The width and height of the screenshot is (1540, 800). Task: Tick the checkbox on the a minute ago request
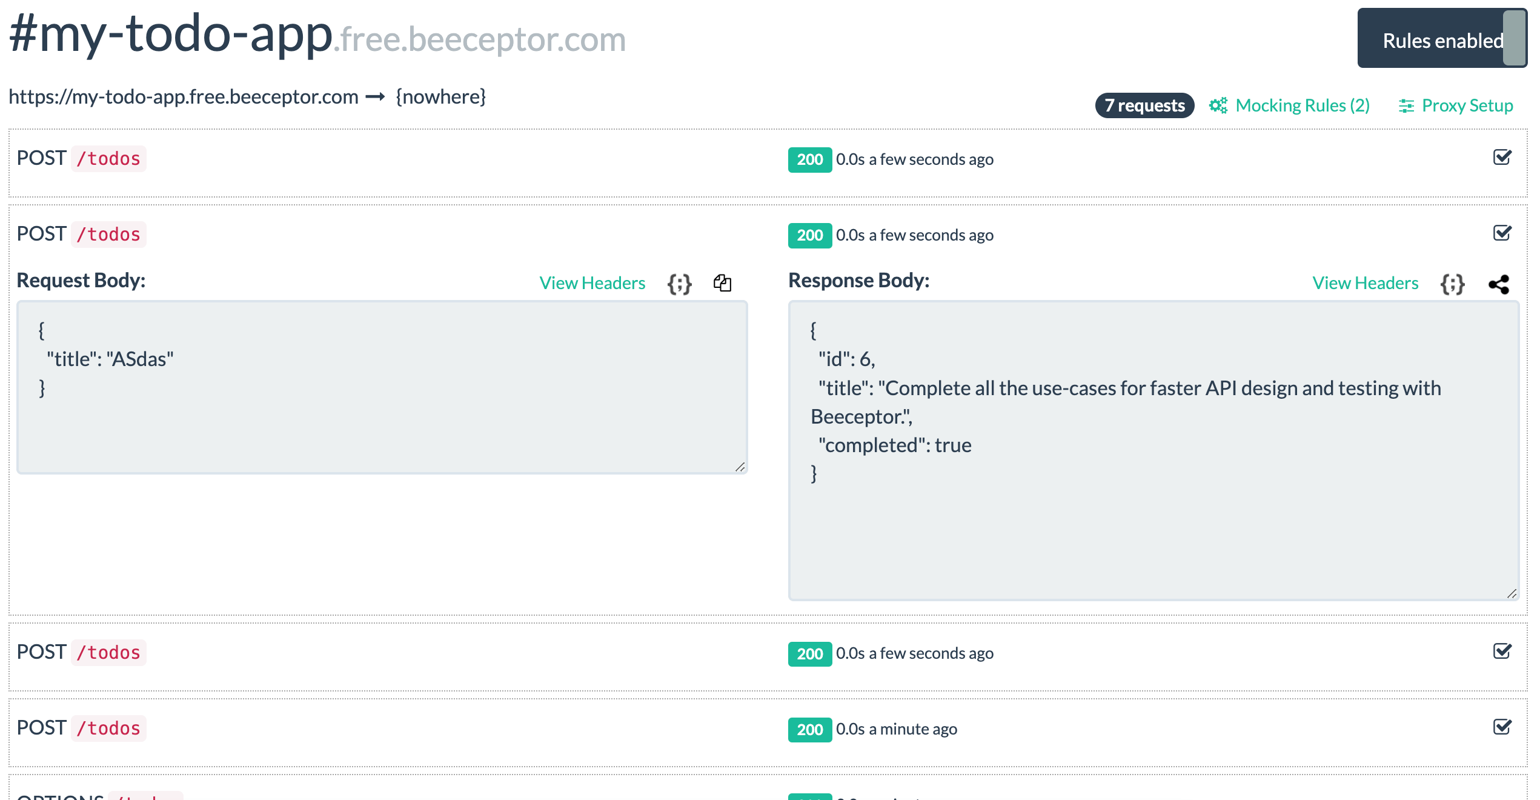(x=1502, y=727)
